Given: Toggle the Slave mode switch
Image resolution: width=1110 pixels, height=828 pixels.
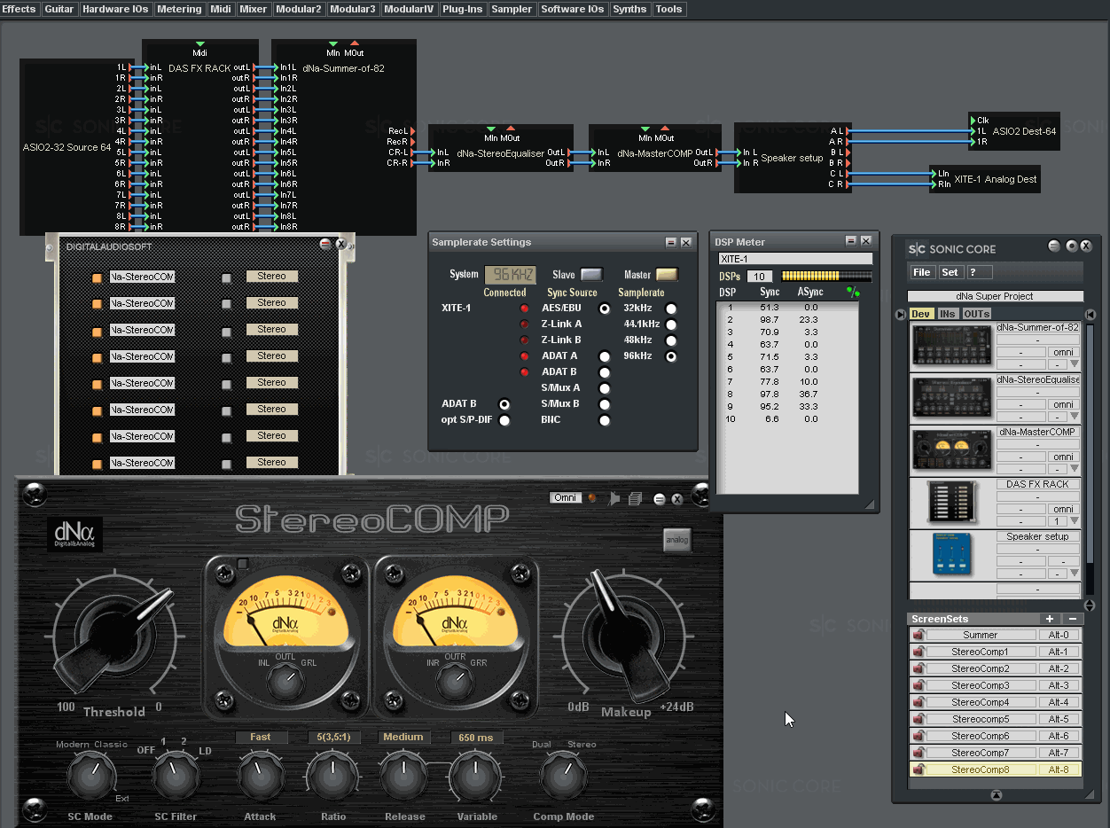Looking at the screenshot, I should point(591,275).
